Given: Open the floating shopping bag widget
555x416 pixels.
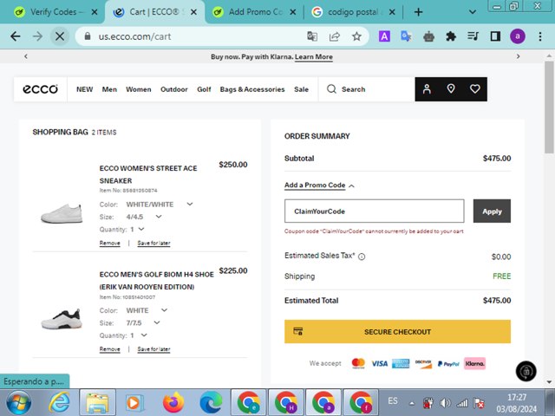Looking at the screenshot, I should coord(526,371).
